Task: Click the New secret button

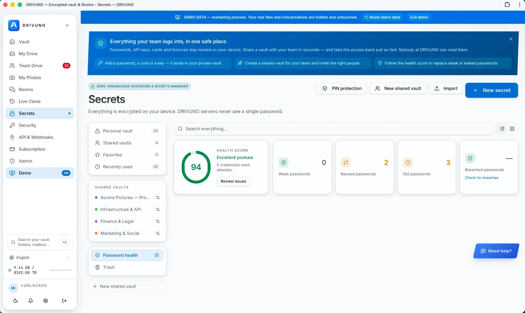Action: click(x=492, y=90)
